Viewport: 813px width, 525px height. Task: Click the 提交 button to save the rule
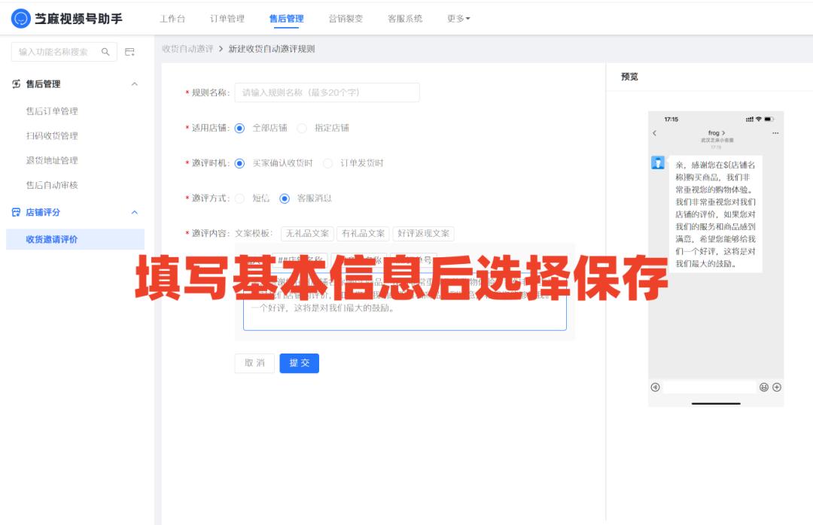299,363
